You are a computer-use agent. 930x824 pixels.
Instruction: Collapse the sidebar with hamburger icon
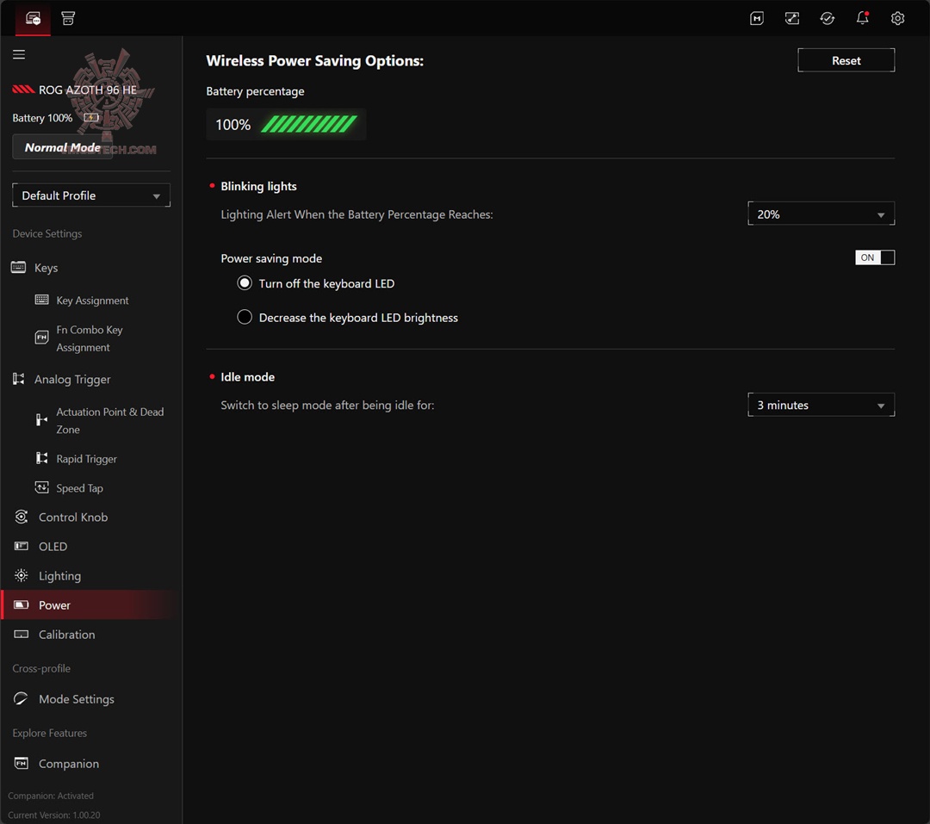pos(19,54)
